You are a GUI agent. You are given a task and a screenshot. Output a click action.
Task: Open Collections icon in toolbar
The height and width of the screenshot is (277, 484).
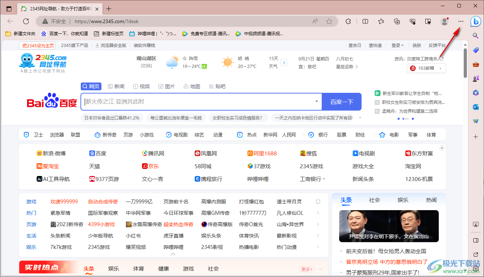coord(397,21)
